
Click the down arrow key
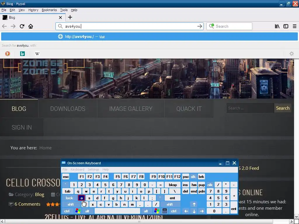(x=194, y=211)
